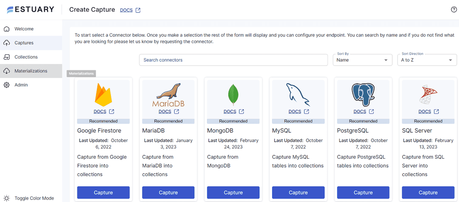Click the MongoDB leaf logo
Screen dimensions: 459x202
coord(233,95)
